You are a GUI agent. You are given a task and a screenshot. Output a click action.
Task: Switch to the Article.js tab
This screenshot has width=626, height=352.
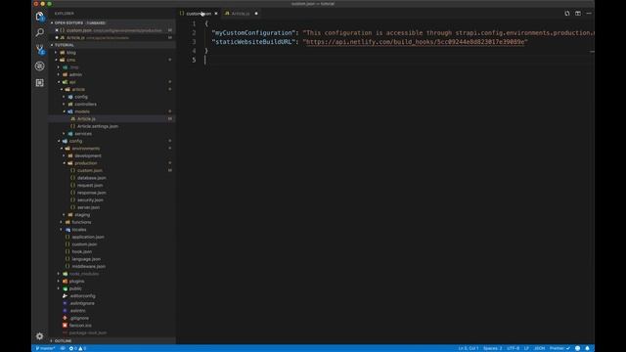242,14
